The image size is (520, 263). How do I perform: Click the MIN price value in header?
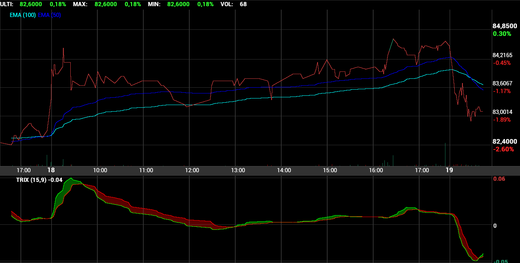pyautogui.click(x=178, y=4)
